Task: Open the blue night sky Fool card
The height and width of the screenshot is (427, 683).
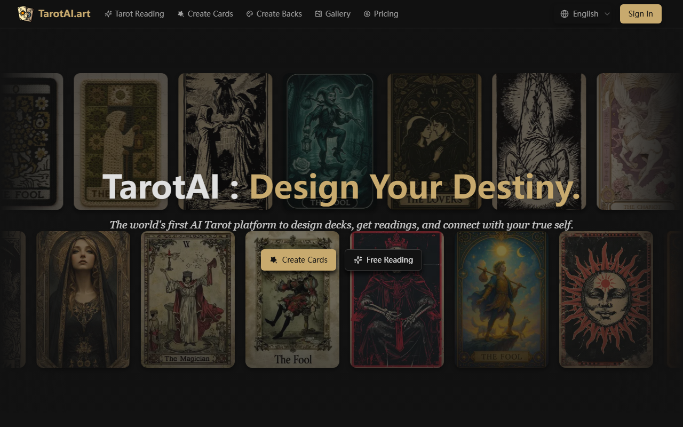Action: [x=502, y=299]
